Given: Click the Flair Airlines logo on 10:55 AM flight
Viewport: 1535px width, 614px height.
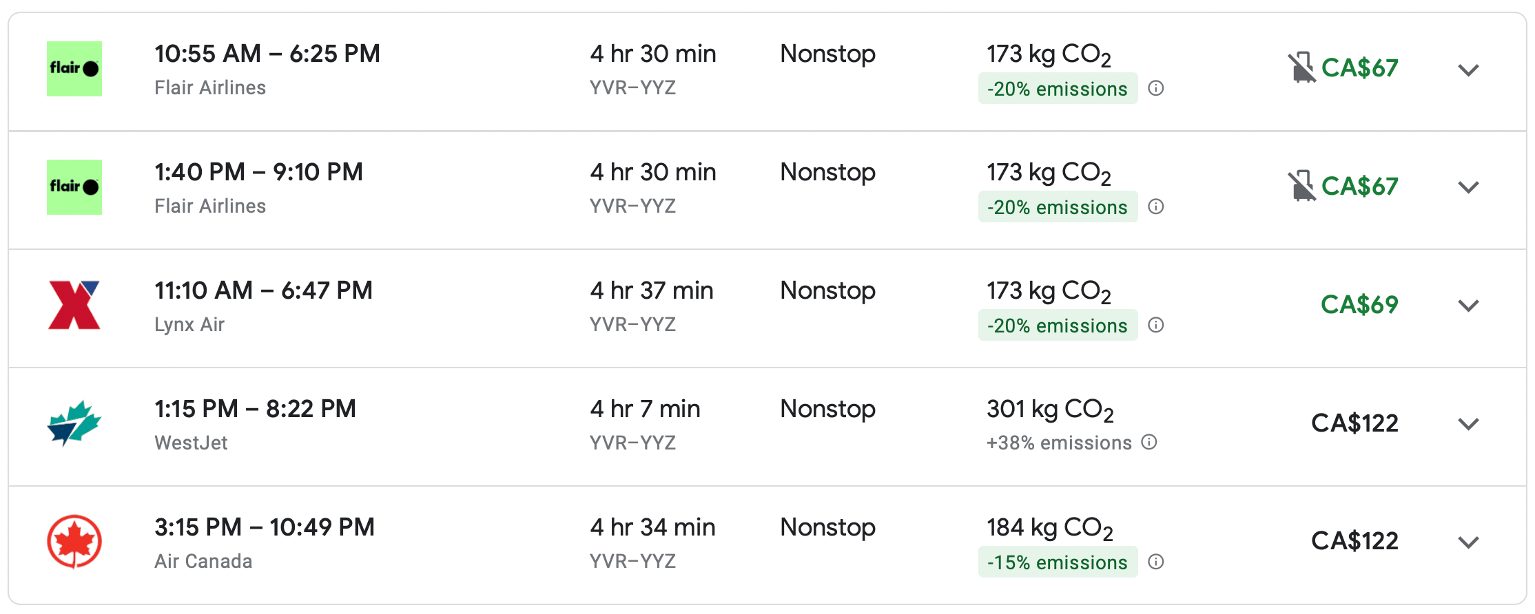Looking at the screenshot, I should pyautogui.click(x=74, y=69).
